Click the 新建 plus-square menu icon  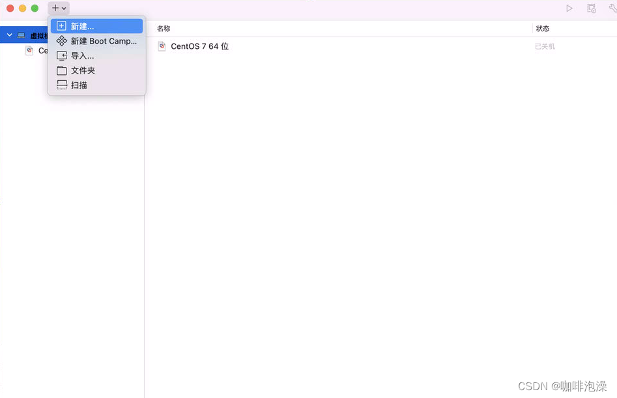pos(61,26)
